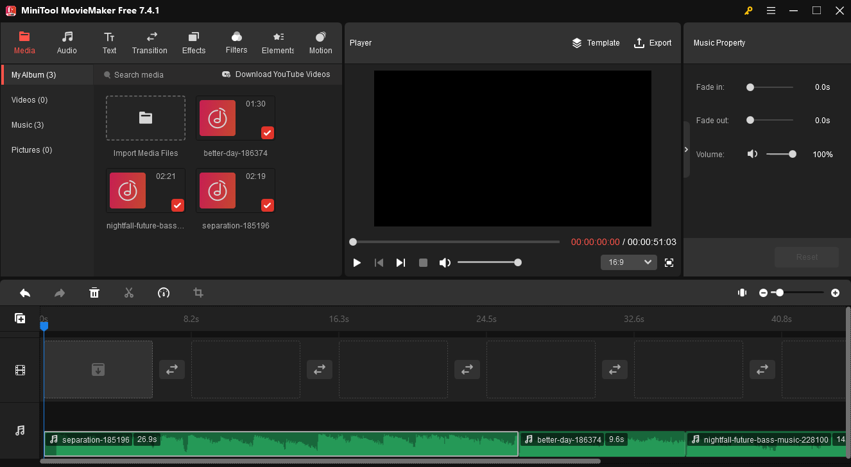Open the Transition tab
851x467 pixels.
point(150,42)
